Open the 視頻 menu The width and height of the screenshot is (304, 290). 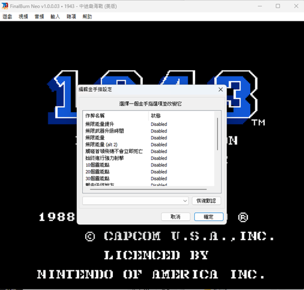pyautogui.click(x=23, y=16)
